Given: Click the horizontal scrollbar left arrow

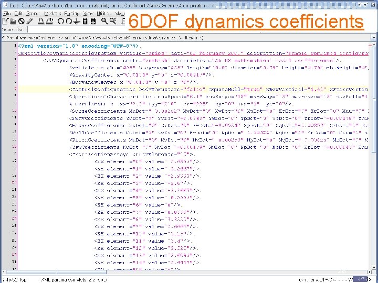Looking at the screenshot, I should coord(4,272).
